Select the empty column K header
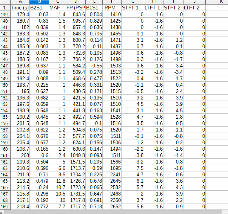This screenshot has width=228, height=214. coord(216,2)
